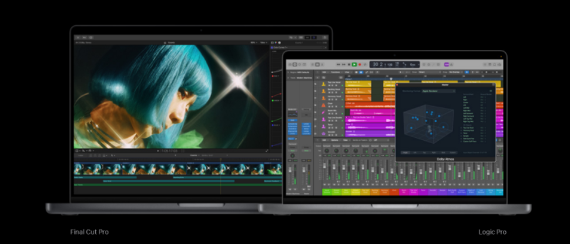Select the Choir track icon

tap(324, 106)
